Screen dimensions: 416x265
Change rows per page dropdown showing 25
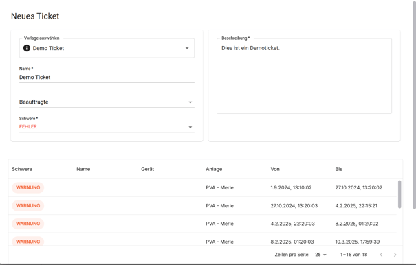[x=320, y=255]
